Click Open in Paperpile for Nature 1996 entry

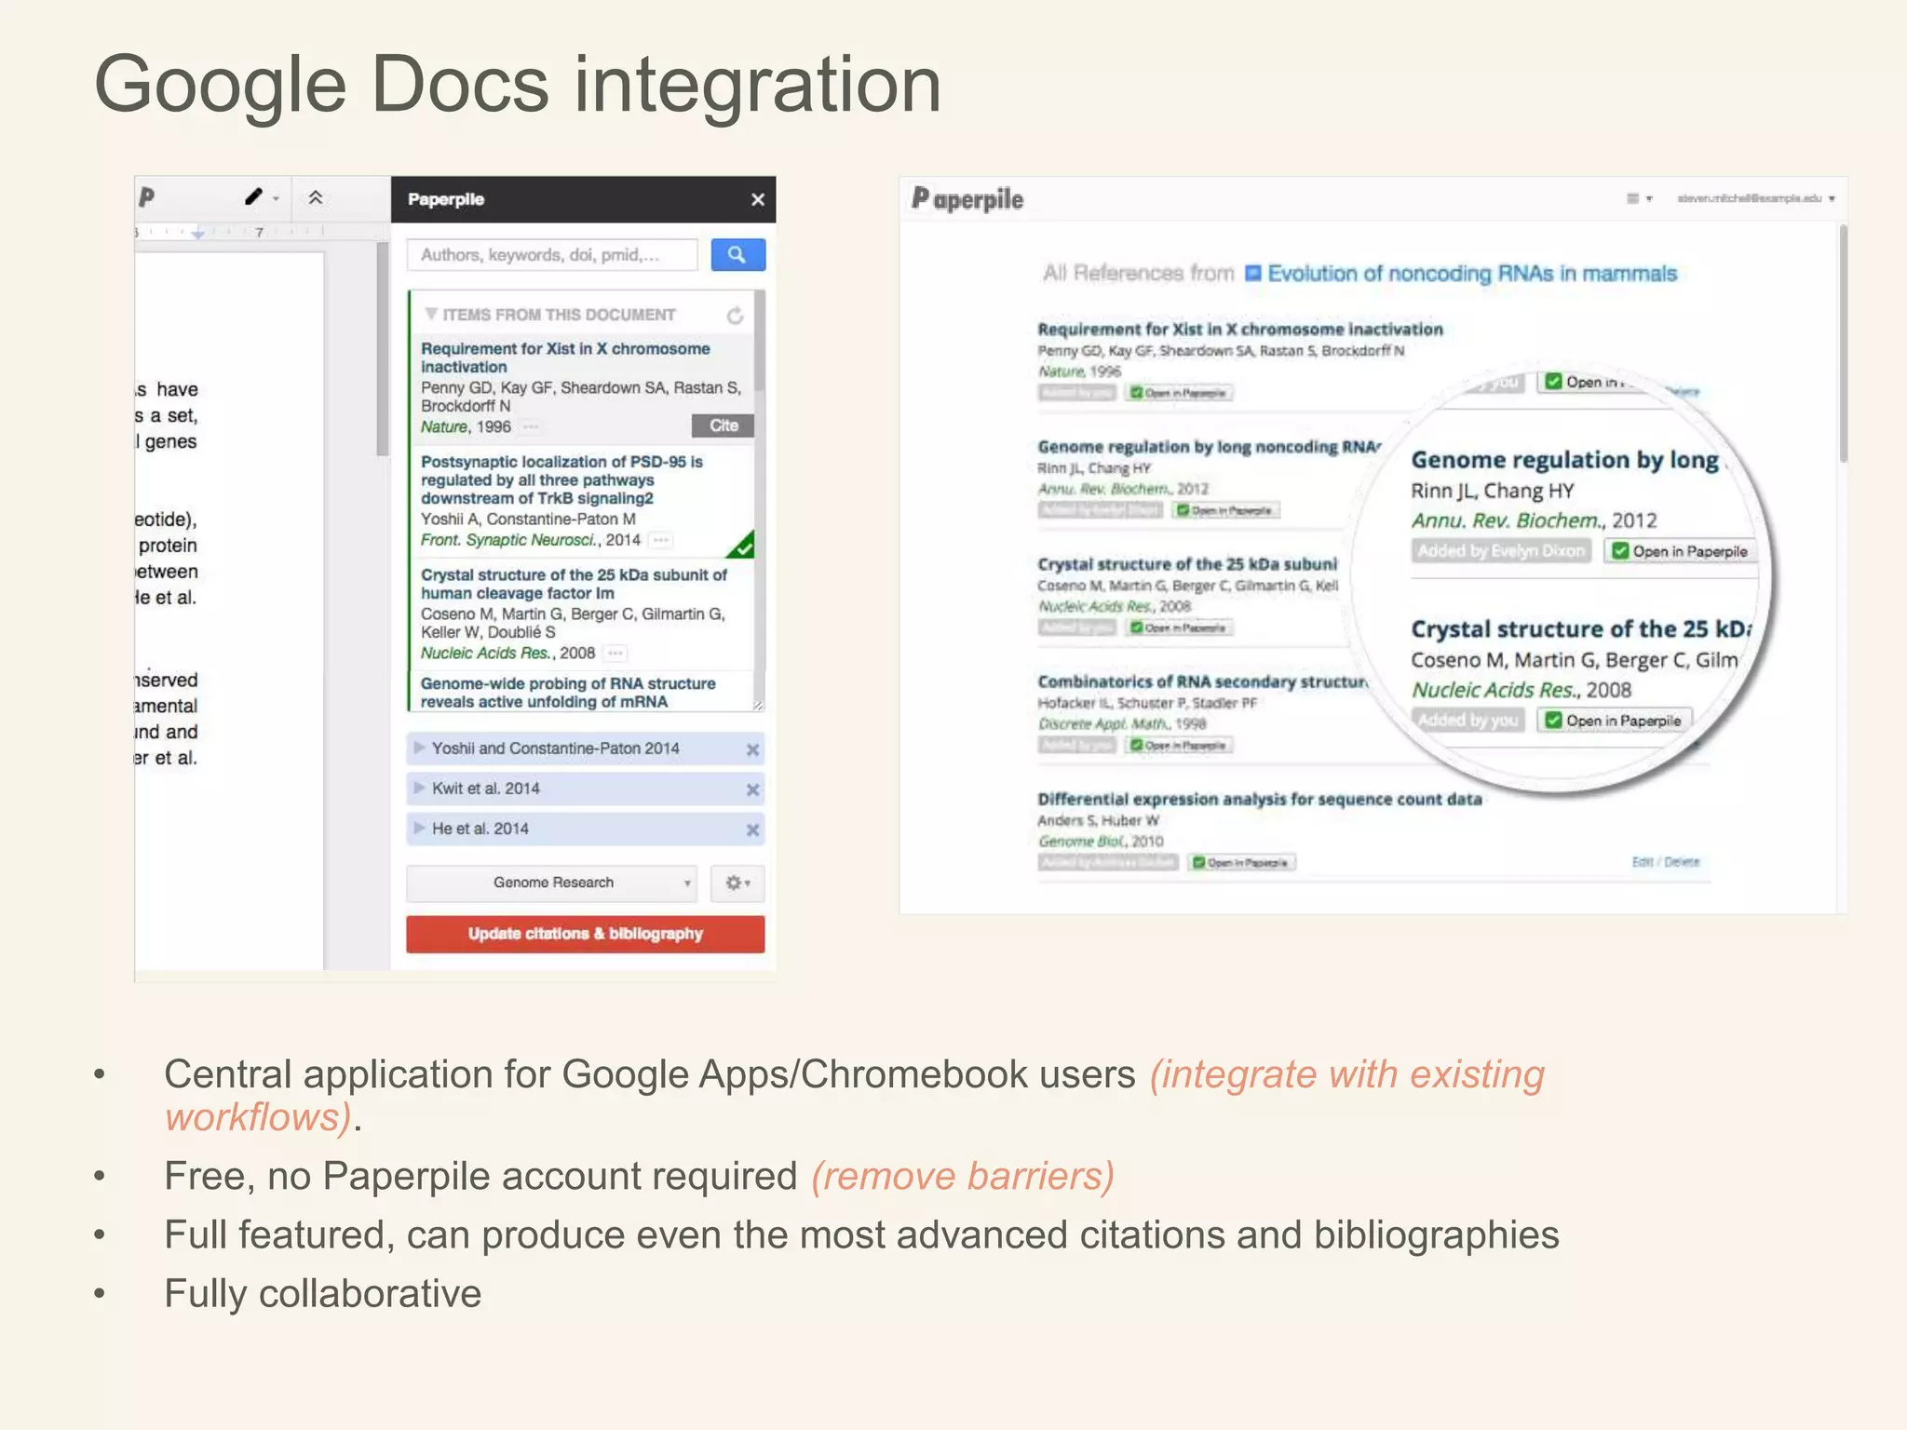point(1179,393)
